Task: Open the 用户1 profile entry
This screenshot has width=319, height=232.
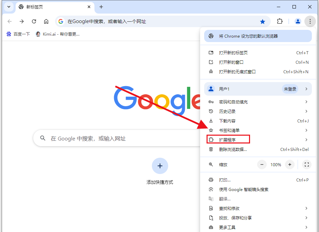Action: [x=258, y=89]
